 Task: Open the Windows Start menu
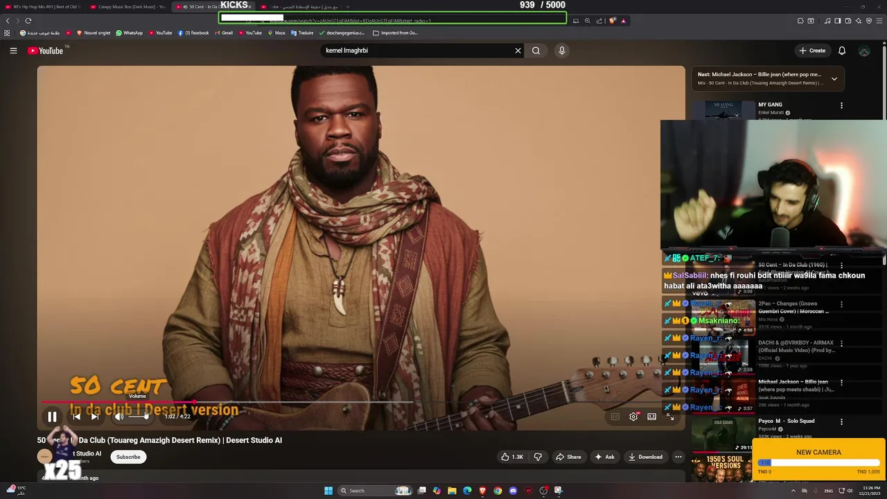[x=328, y=491]
